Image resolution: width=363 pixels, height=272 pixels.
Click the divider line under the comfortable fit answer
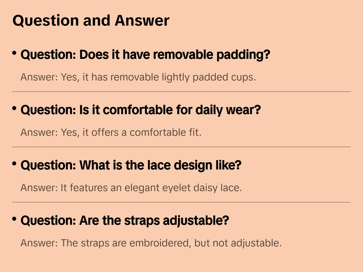(x=181, y=147)
